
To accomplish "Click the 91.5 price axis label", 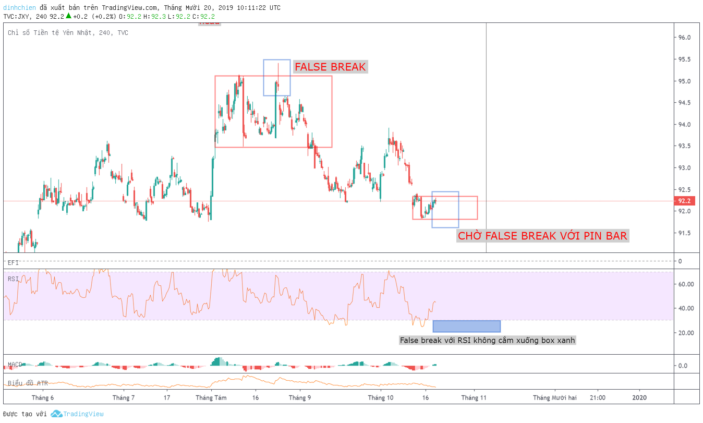I will pyautogui.click(x=684, y=233).
